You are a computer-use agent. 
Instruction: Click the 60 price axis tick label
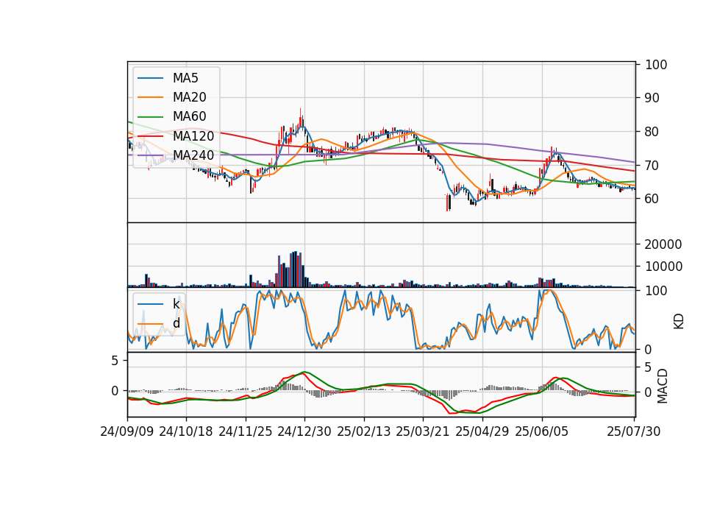[652, 199]
